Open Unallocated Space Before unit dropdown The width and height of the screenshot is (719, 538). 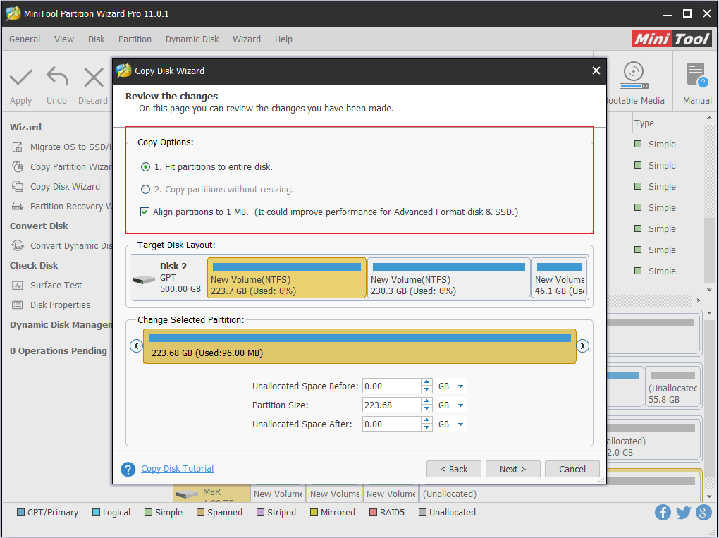point(461,386)
